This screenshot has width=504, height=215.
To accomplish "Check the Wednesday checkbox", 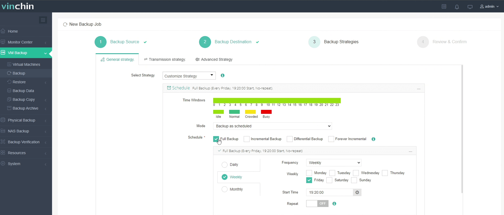I will pyautogui.click(x=356, y=173).
